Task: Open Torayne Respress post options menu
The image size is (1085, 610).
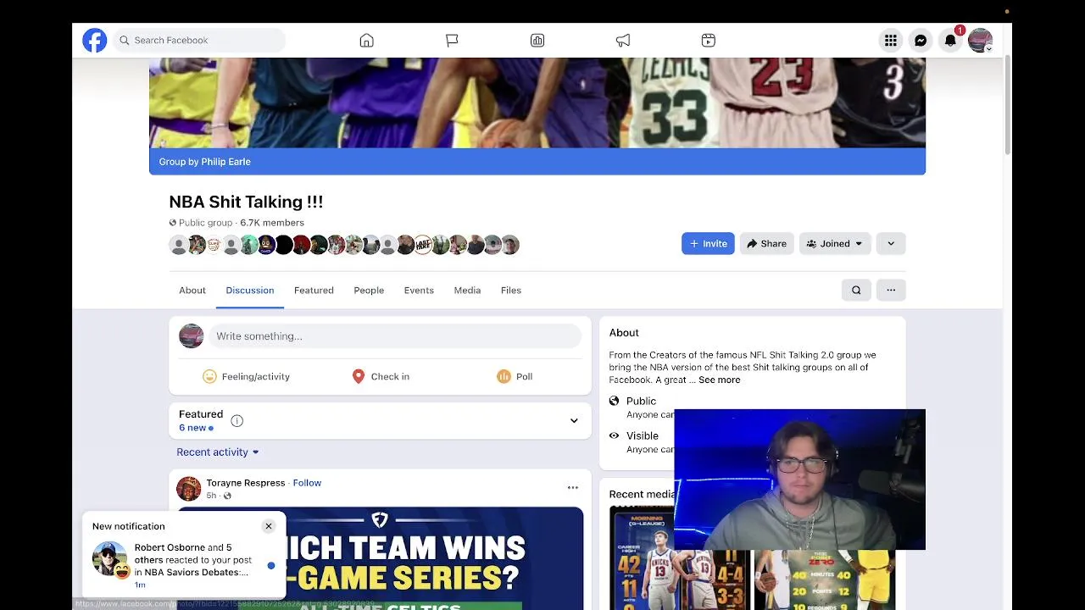Action: point(573,487)
